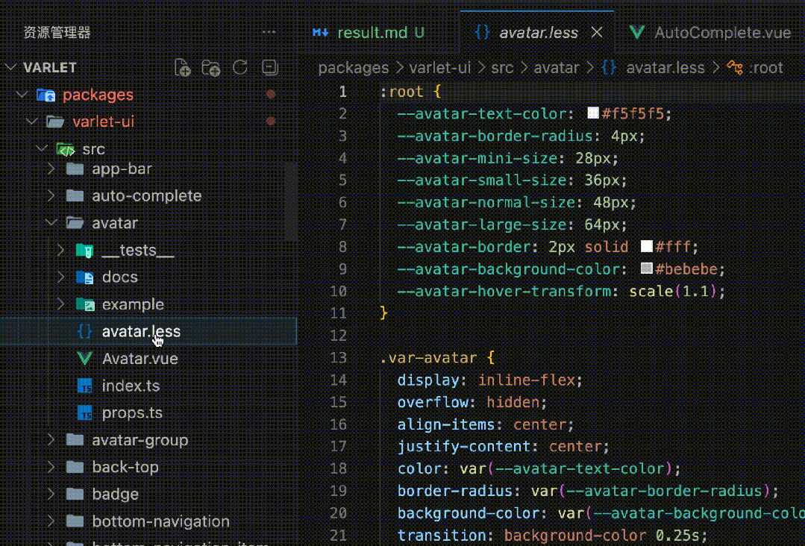Collapse all folders with the collapse icon

(x=269, y=67)
